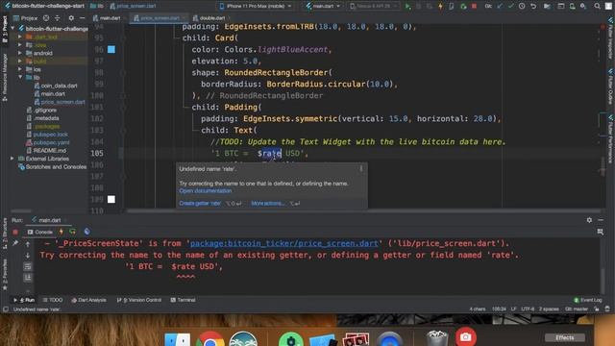Click the Open documentation link in tooltip

pyautogui.click(x=206, y=191)
